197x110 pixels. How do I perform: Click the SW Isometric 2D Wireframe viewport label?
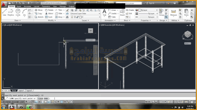tap(112, 25)
